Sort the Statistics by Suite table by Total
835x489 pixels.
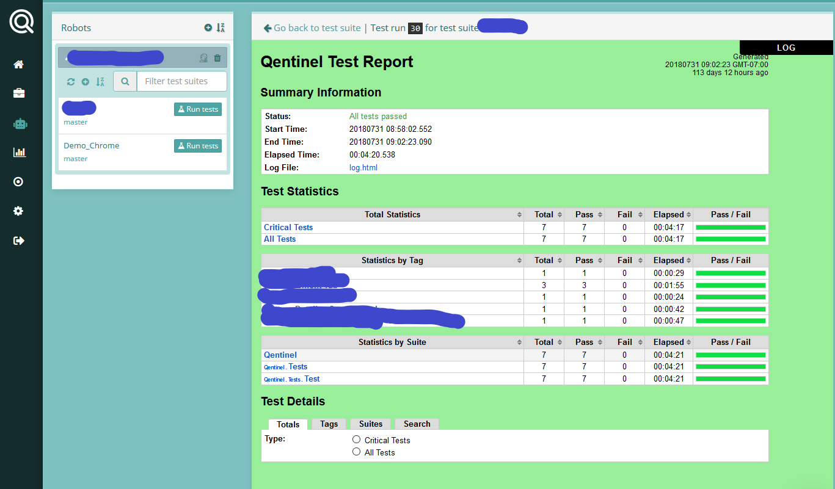(544, 342)
